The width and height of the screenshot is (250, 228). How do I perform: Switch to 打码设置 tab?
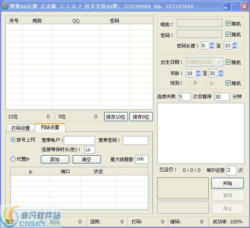click(20, 128)
